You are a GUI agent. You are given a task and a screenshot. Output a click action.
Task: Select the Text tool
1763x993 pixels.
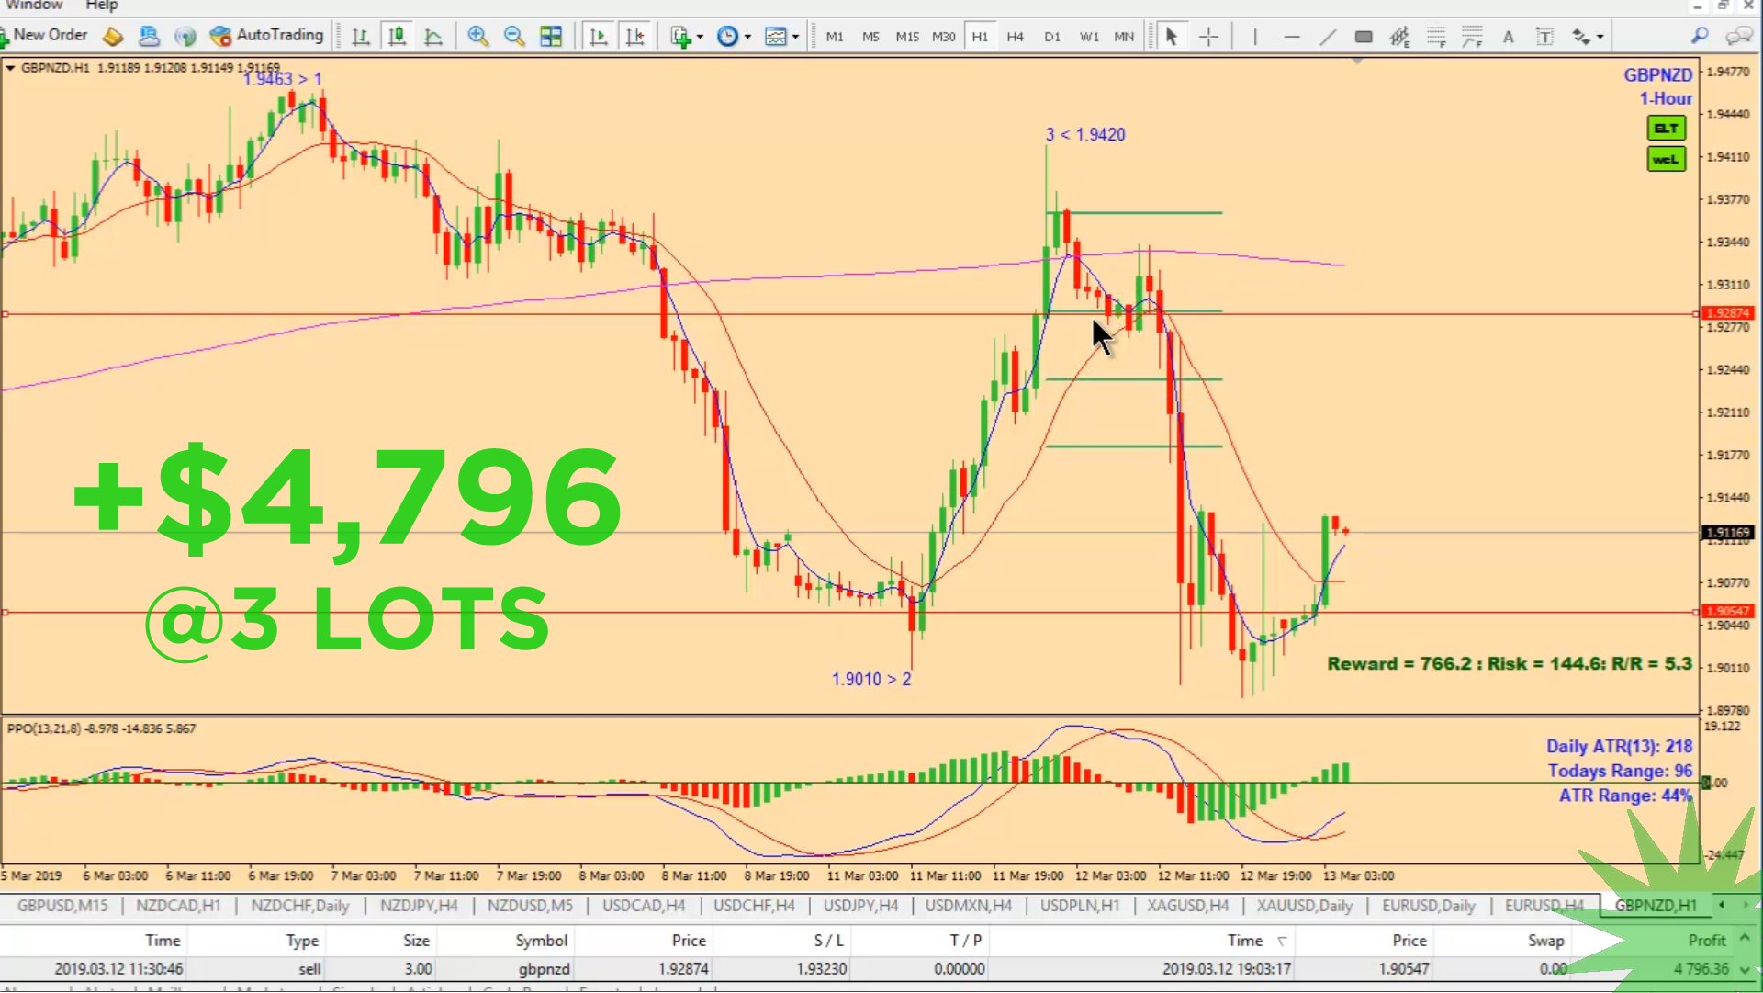[x=1508, y=37]
